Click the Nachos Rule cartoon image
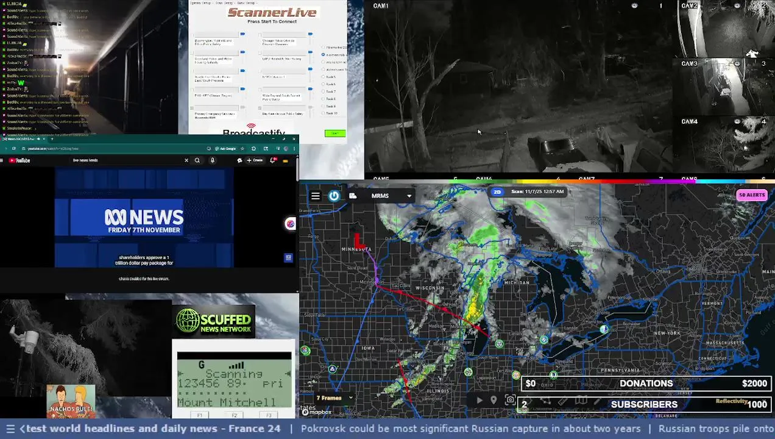 tap(71, 401)
